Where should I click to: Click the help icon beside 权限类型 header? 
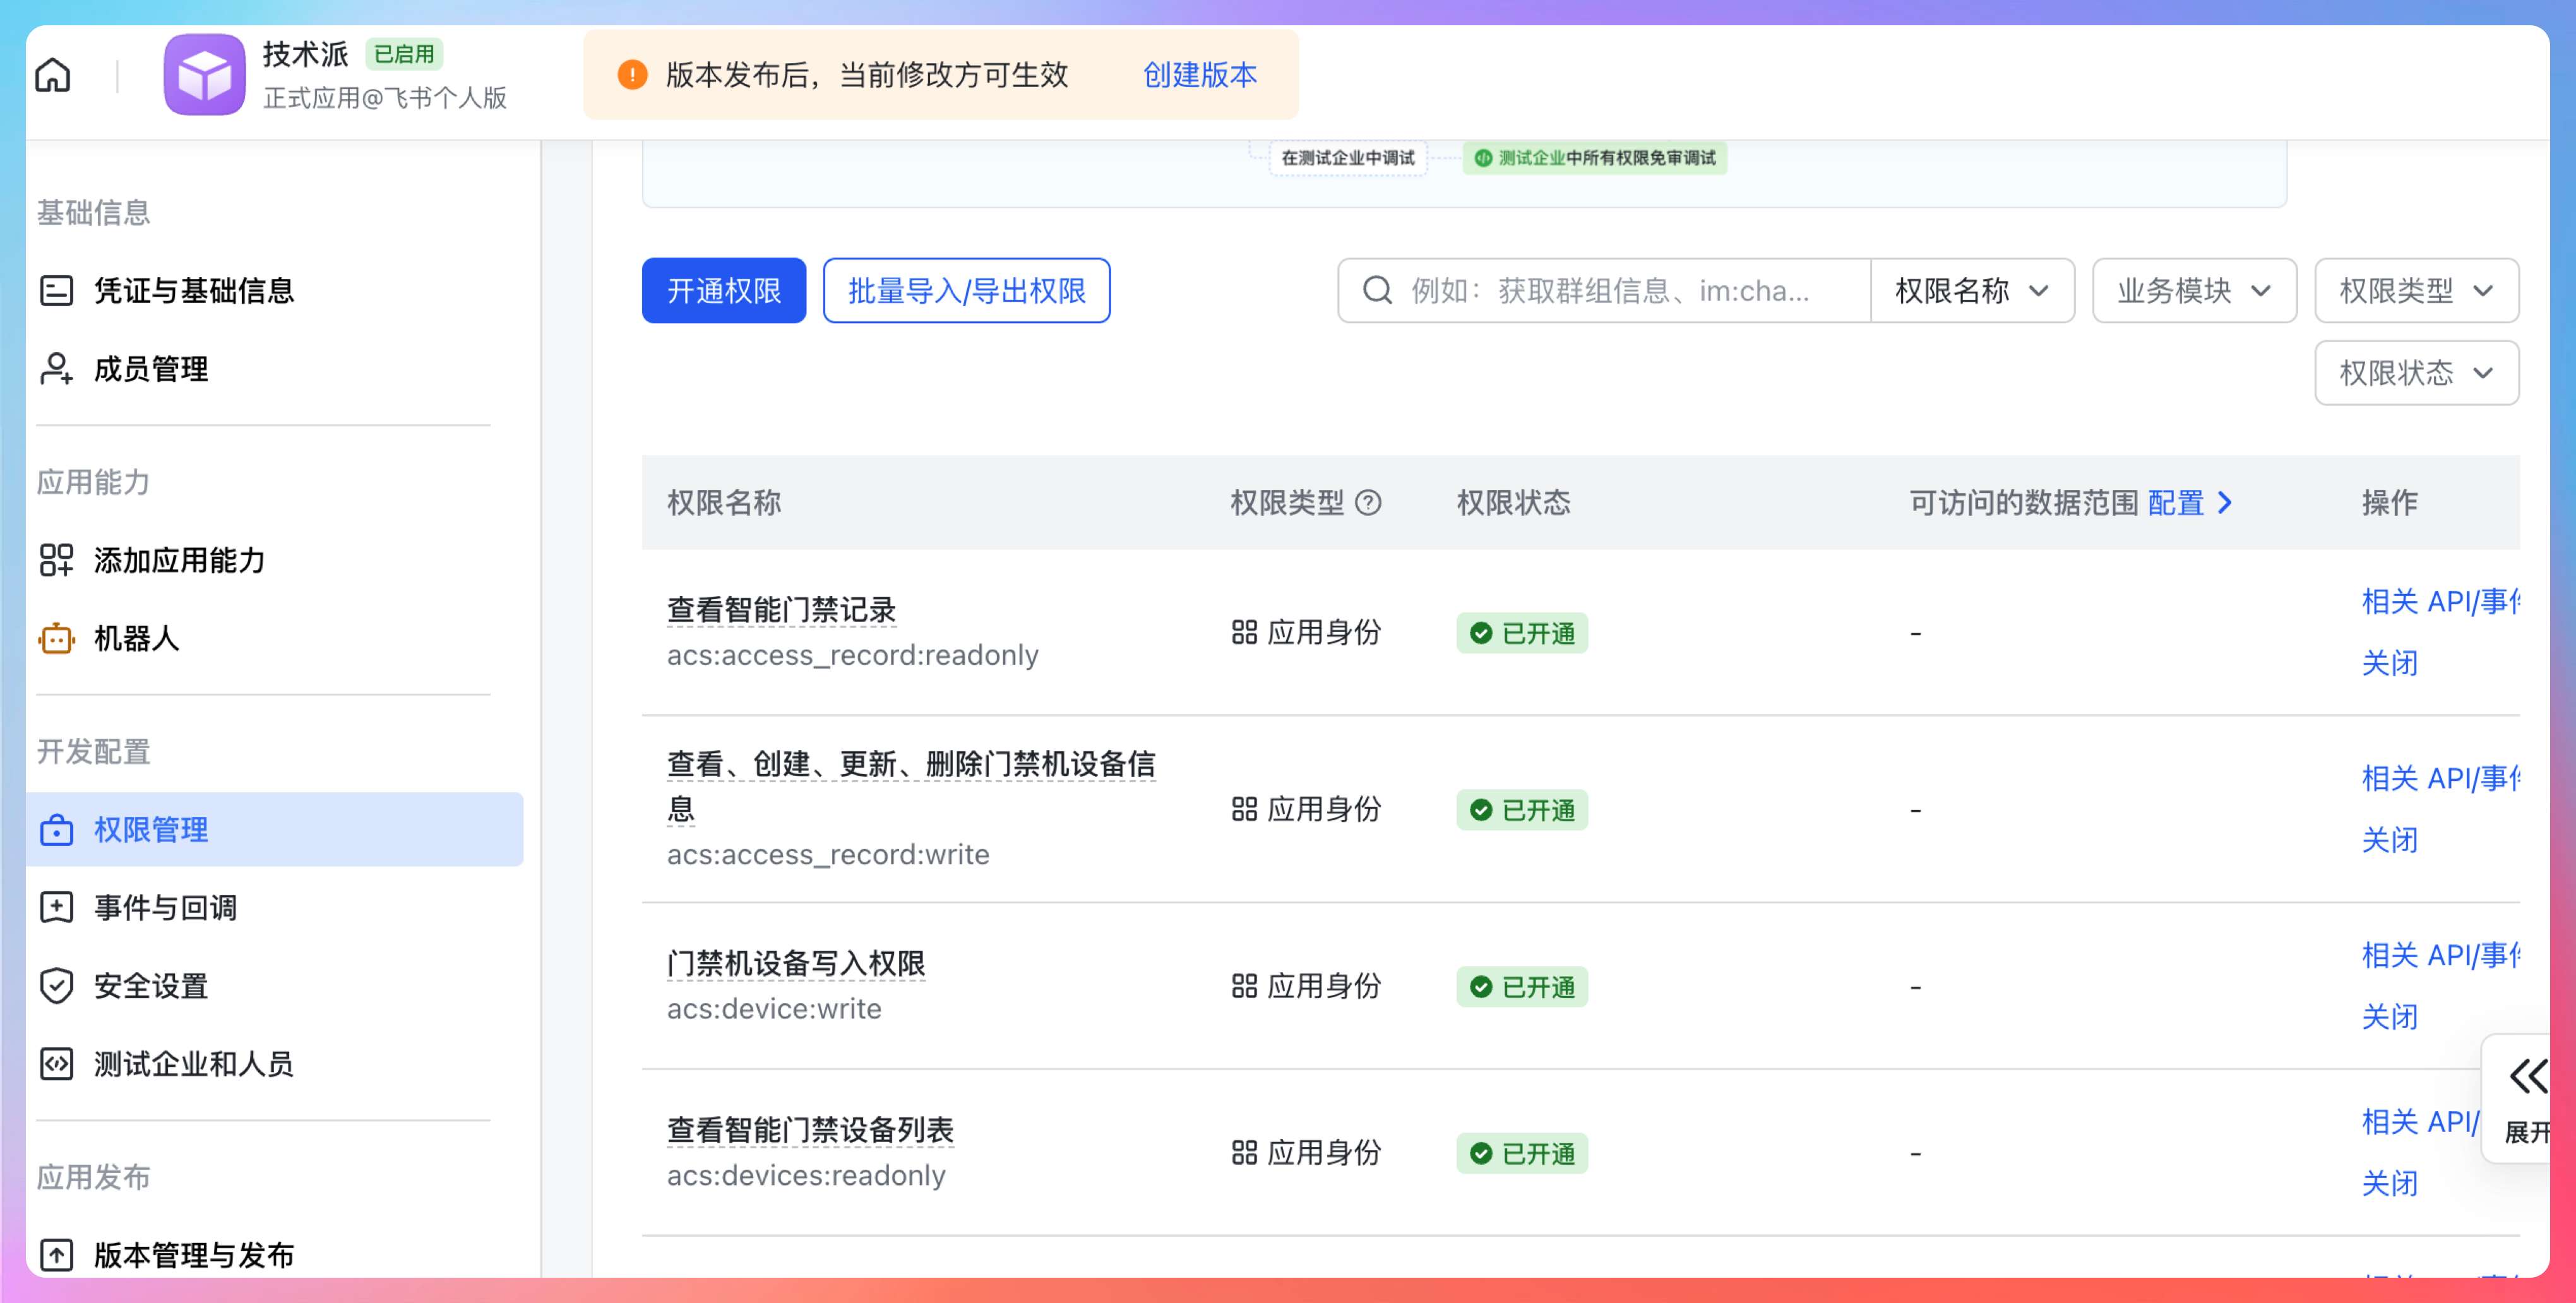click(1368, 502)
